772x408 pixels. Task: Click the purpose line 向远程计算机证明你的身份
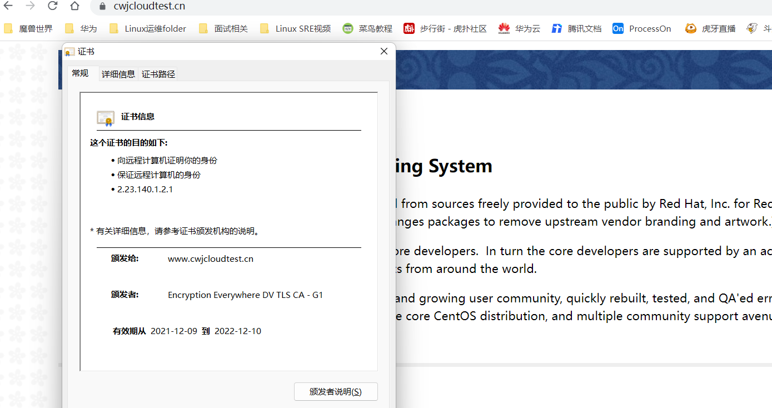coord(167,160)
